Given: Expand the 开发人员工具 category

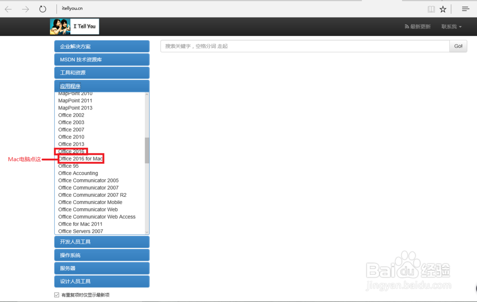Looking at the screenshot, I should (102, 242).
